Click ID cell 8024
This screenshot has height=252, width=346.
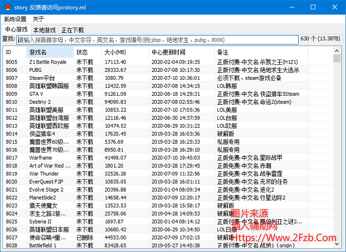[x=11, y=213]
